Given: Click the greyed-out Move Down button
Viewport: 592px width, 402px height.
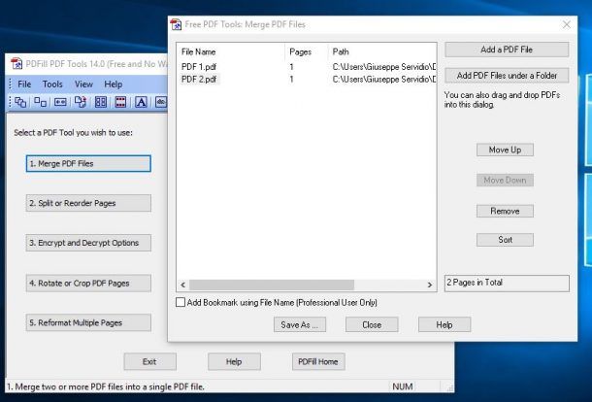Looking at the screenshot, I should 505,181.
